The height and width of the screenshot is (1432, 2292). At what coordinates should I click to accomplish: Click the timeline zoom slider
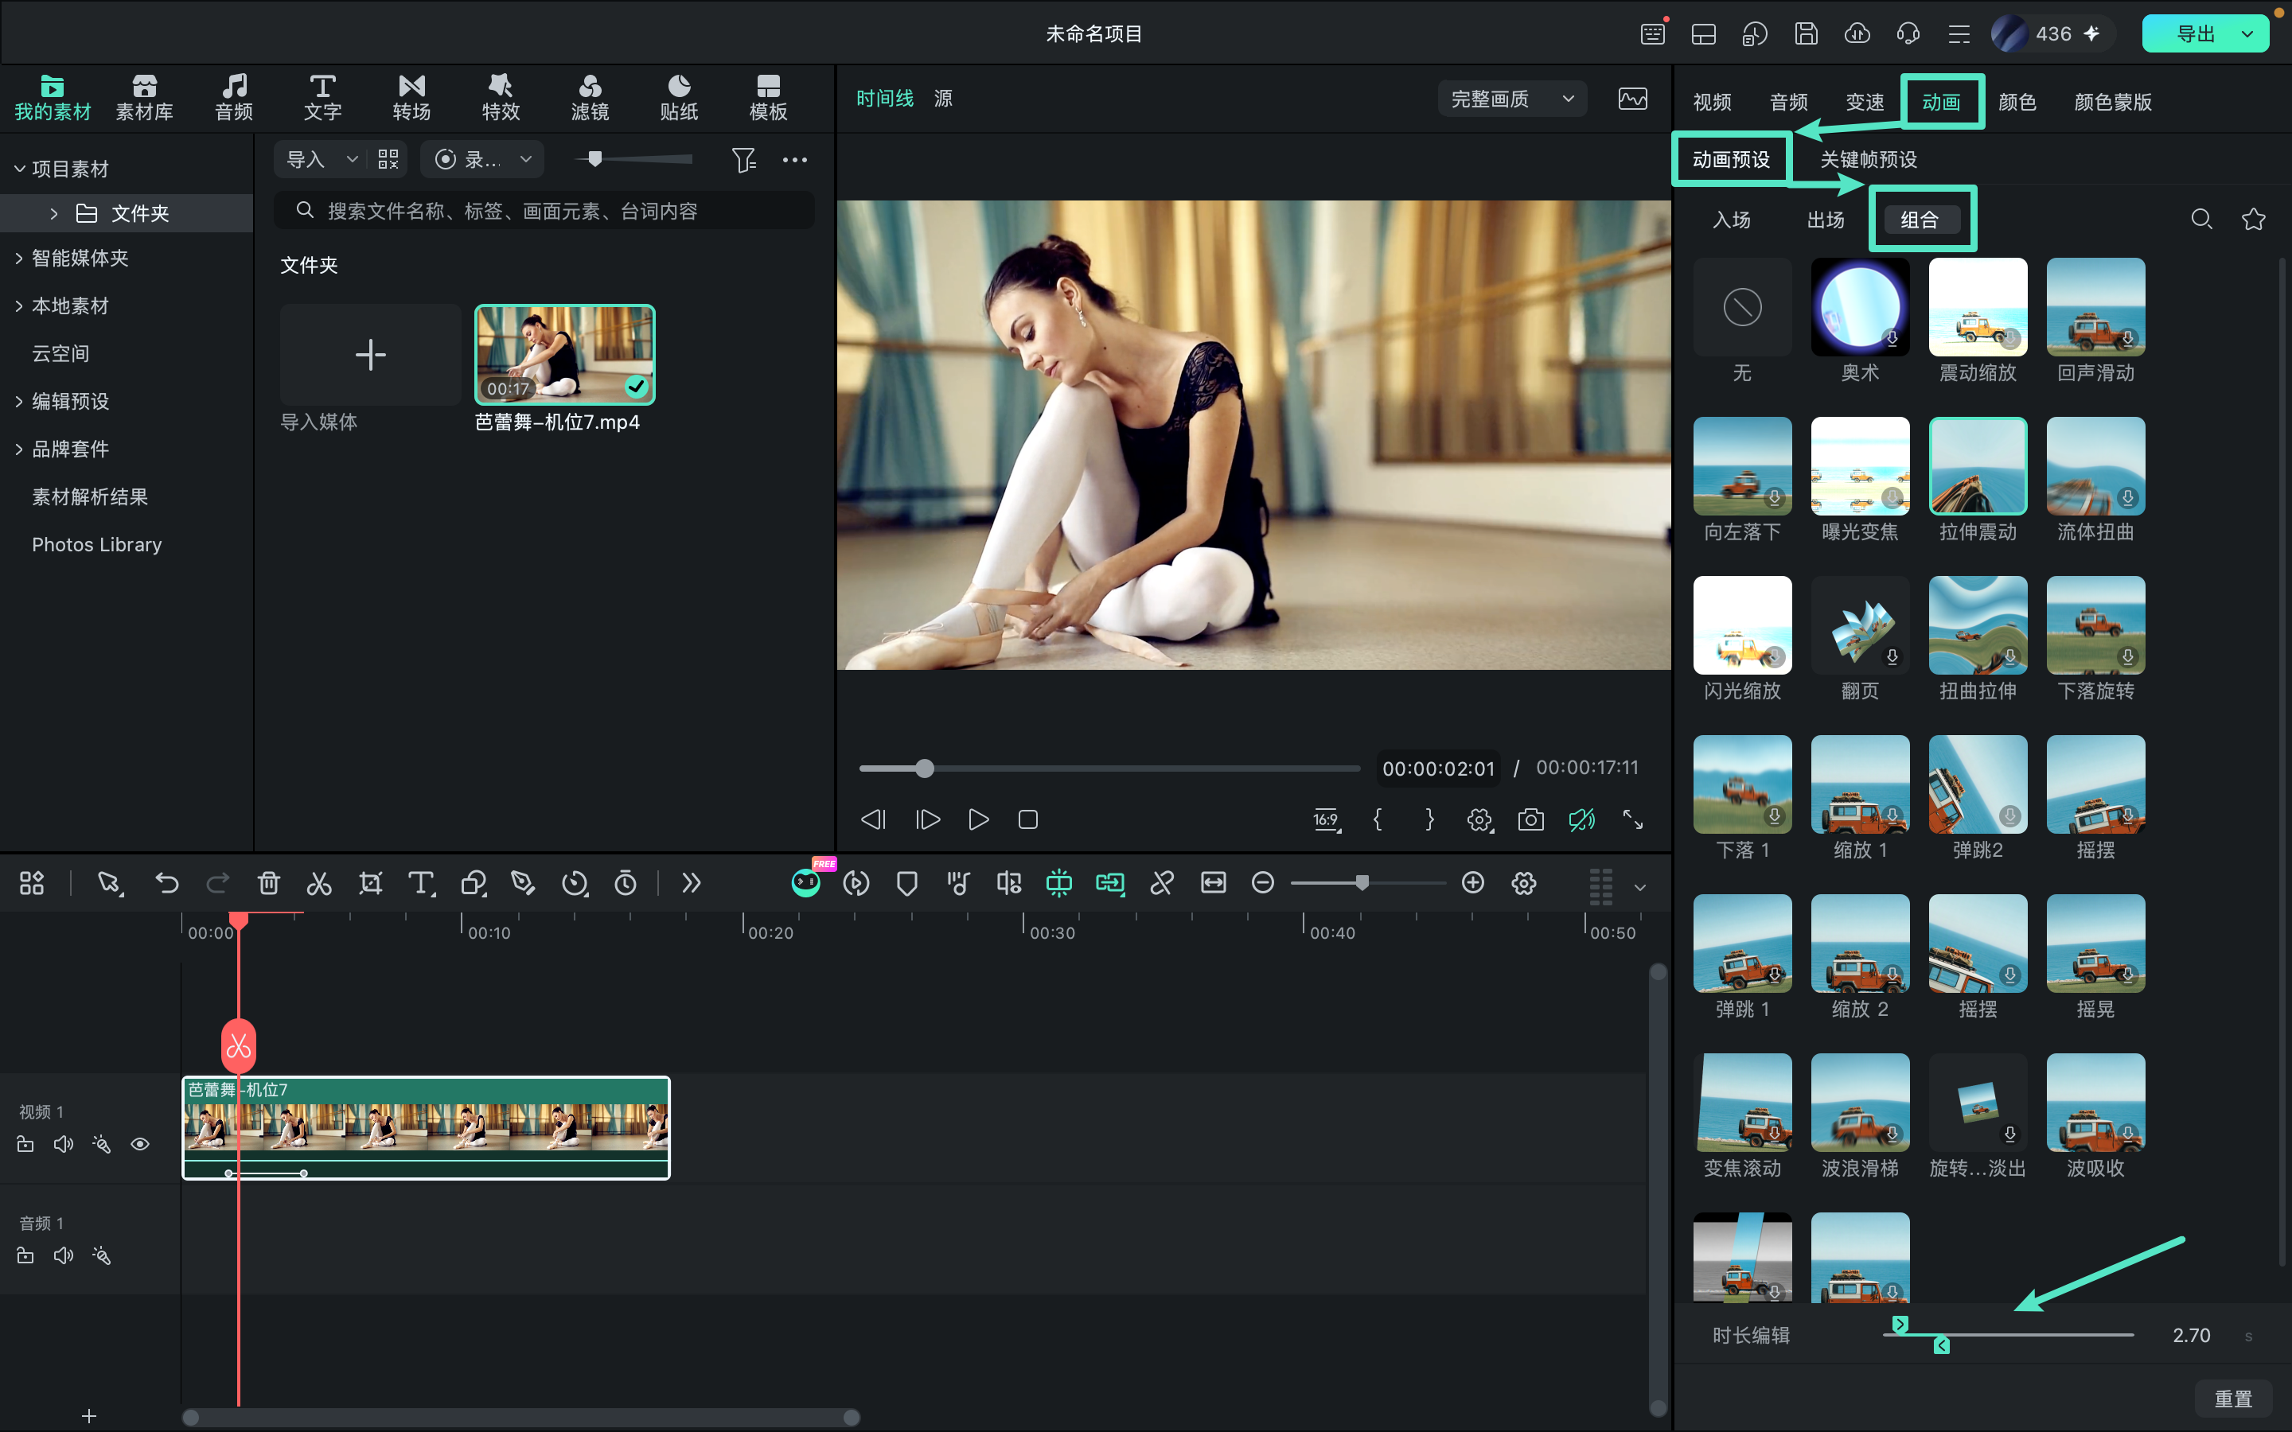point(1367,883)
